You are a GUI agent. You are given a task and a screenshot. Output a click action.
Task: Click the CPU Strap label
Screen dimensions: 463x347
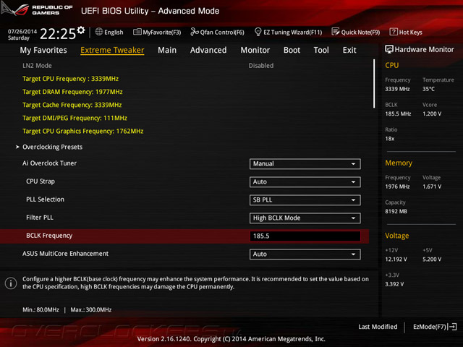41,181
